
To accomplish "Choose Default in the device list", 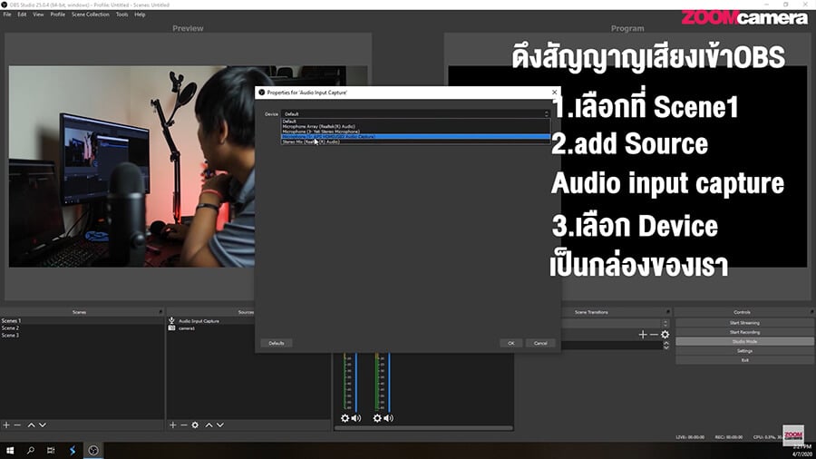I will pyautogui.click(x=415, y=122).
